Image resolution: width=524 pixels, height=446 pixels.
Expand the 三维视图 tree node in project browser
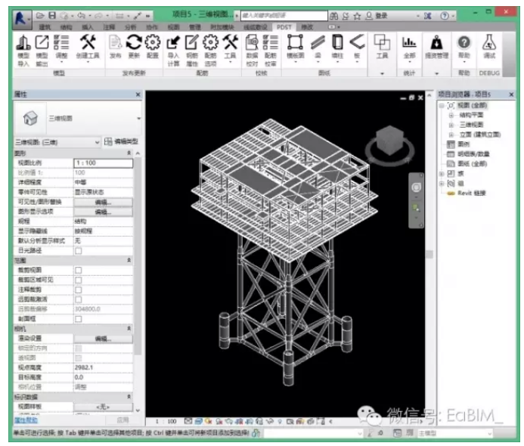[451, 125]
